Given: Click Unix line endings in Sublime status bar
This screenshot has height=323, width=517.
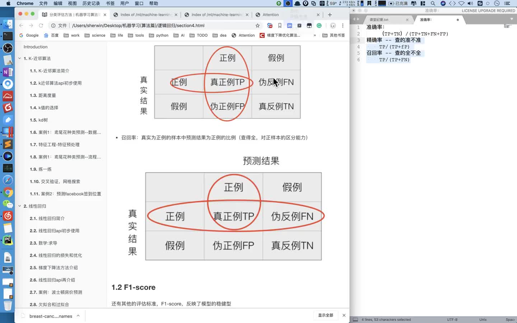Looking at the screenshot, I should coord(483,319).
